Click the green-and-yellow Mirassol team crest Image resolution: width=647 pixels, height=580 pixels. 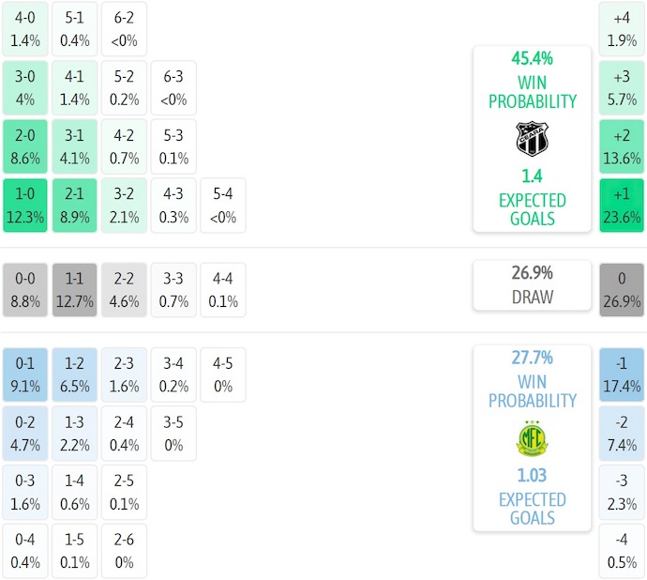[532, 438]
